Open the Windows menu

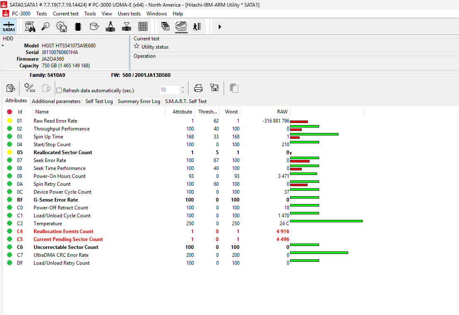[x=156, y=13]
